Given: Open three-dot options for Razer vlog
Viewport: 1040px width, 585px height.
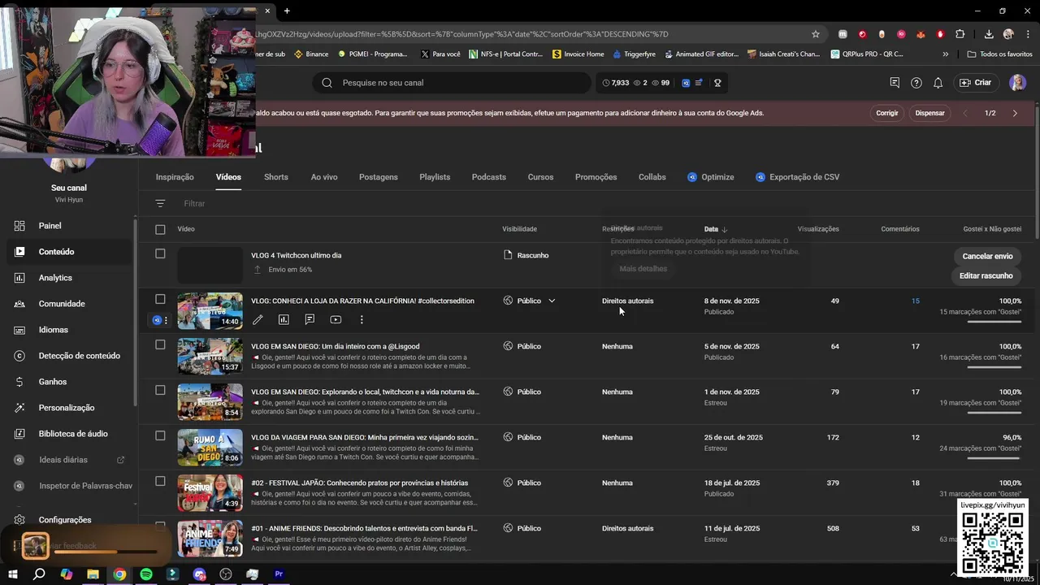Looking at the screenshot, I should click(362, 320).
